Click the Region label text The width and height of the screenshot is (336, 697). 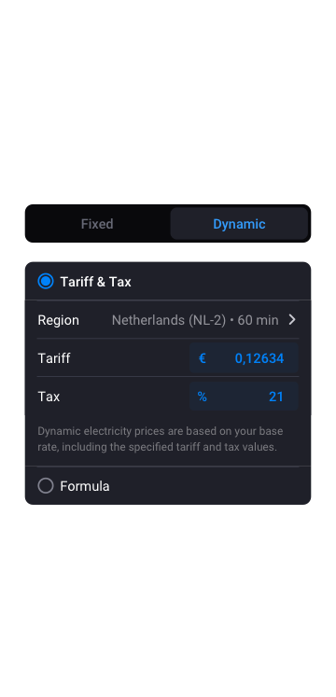[58, 320]
